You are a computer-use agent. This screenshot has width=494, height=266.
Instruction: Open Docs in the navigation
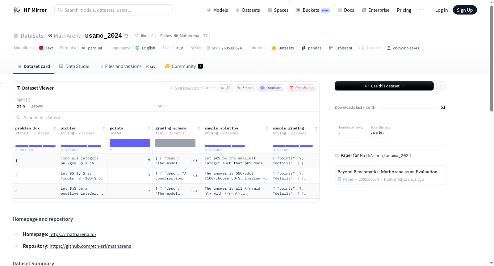point(346,10)
